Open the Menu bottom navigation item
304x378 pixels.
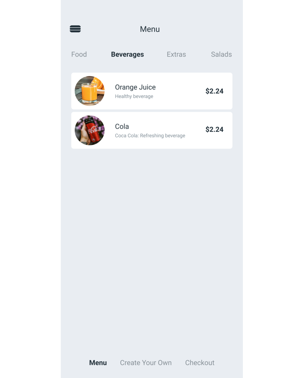click(98, 363)
